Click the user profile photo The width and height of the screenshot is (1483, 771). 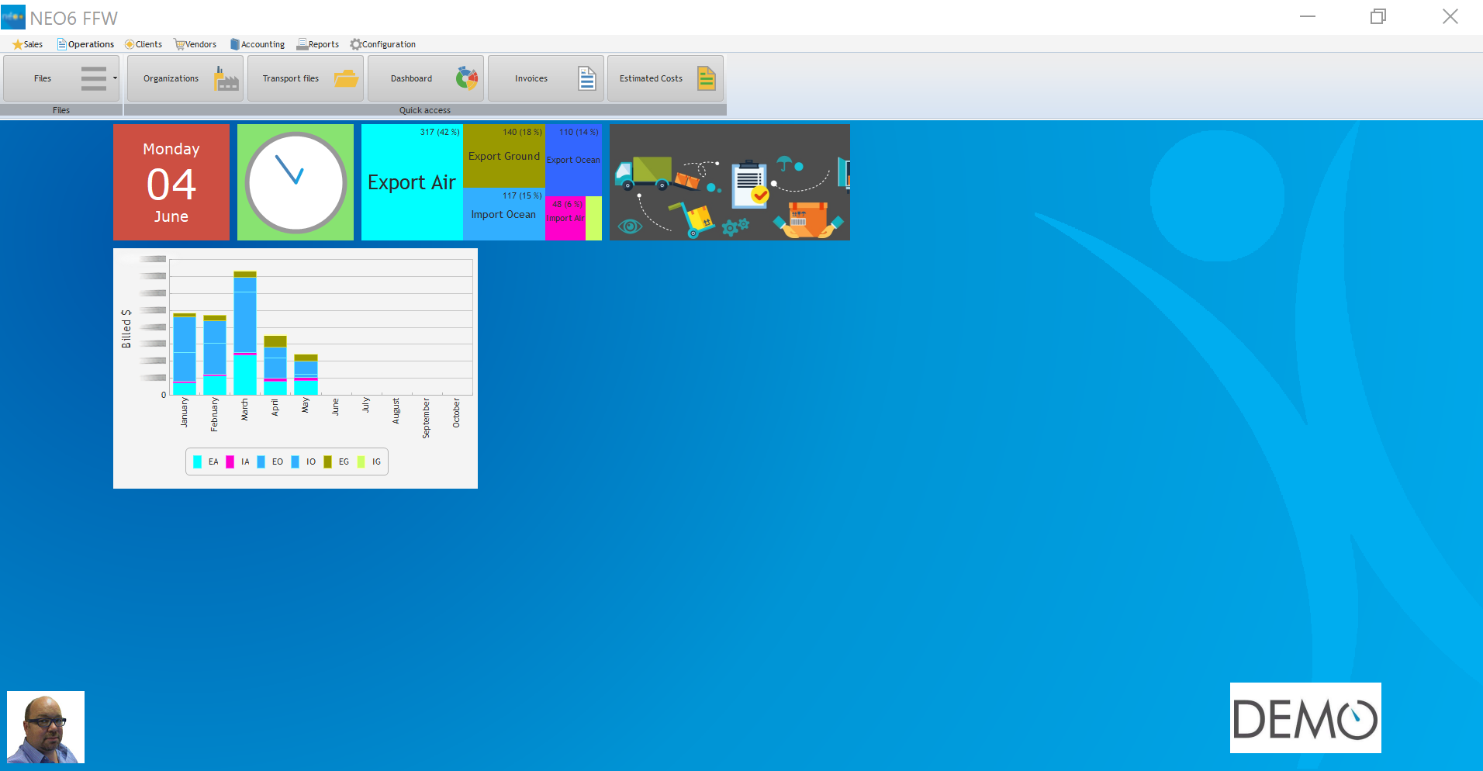(x=46, y=728)
